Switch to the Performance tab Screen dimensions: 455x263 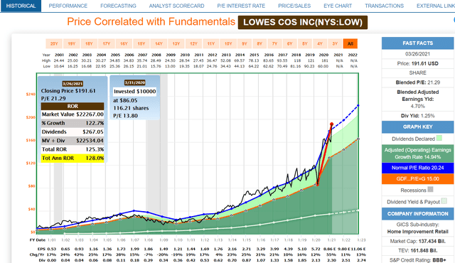(x=68, y=6)
